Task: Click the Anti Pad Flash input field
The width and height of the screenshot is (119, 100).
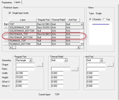Action: tap(96, 69)
